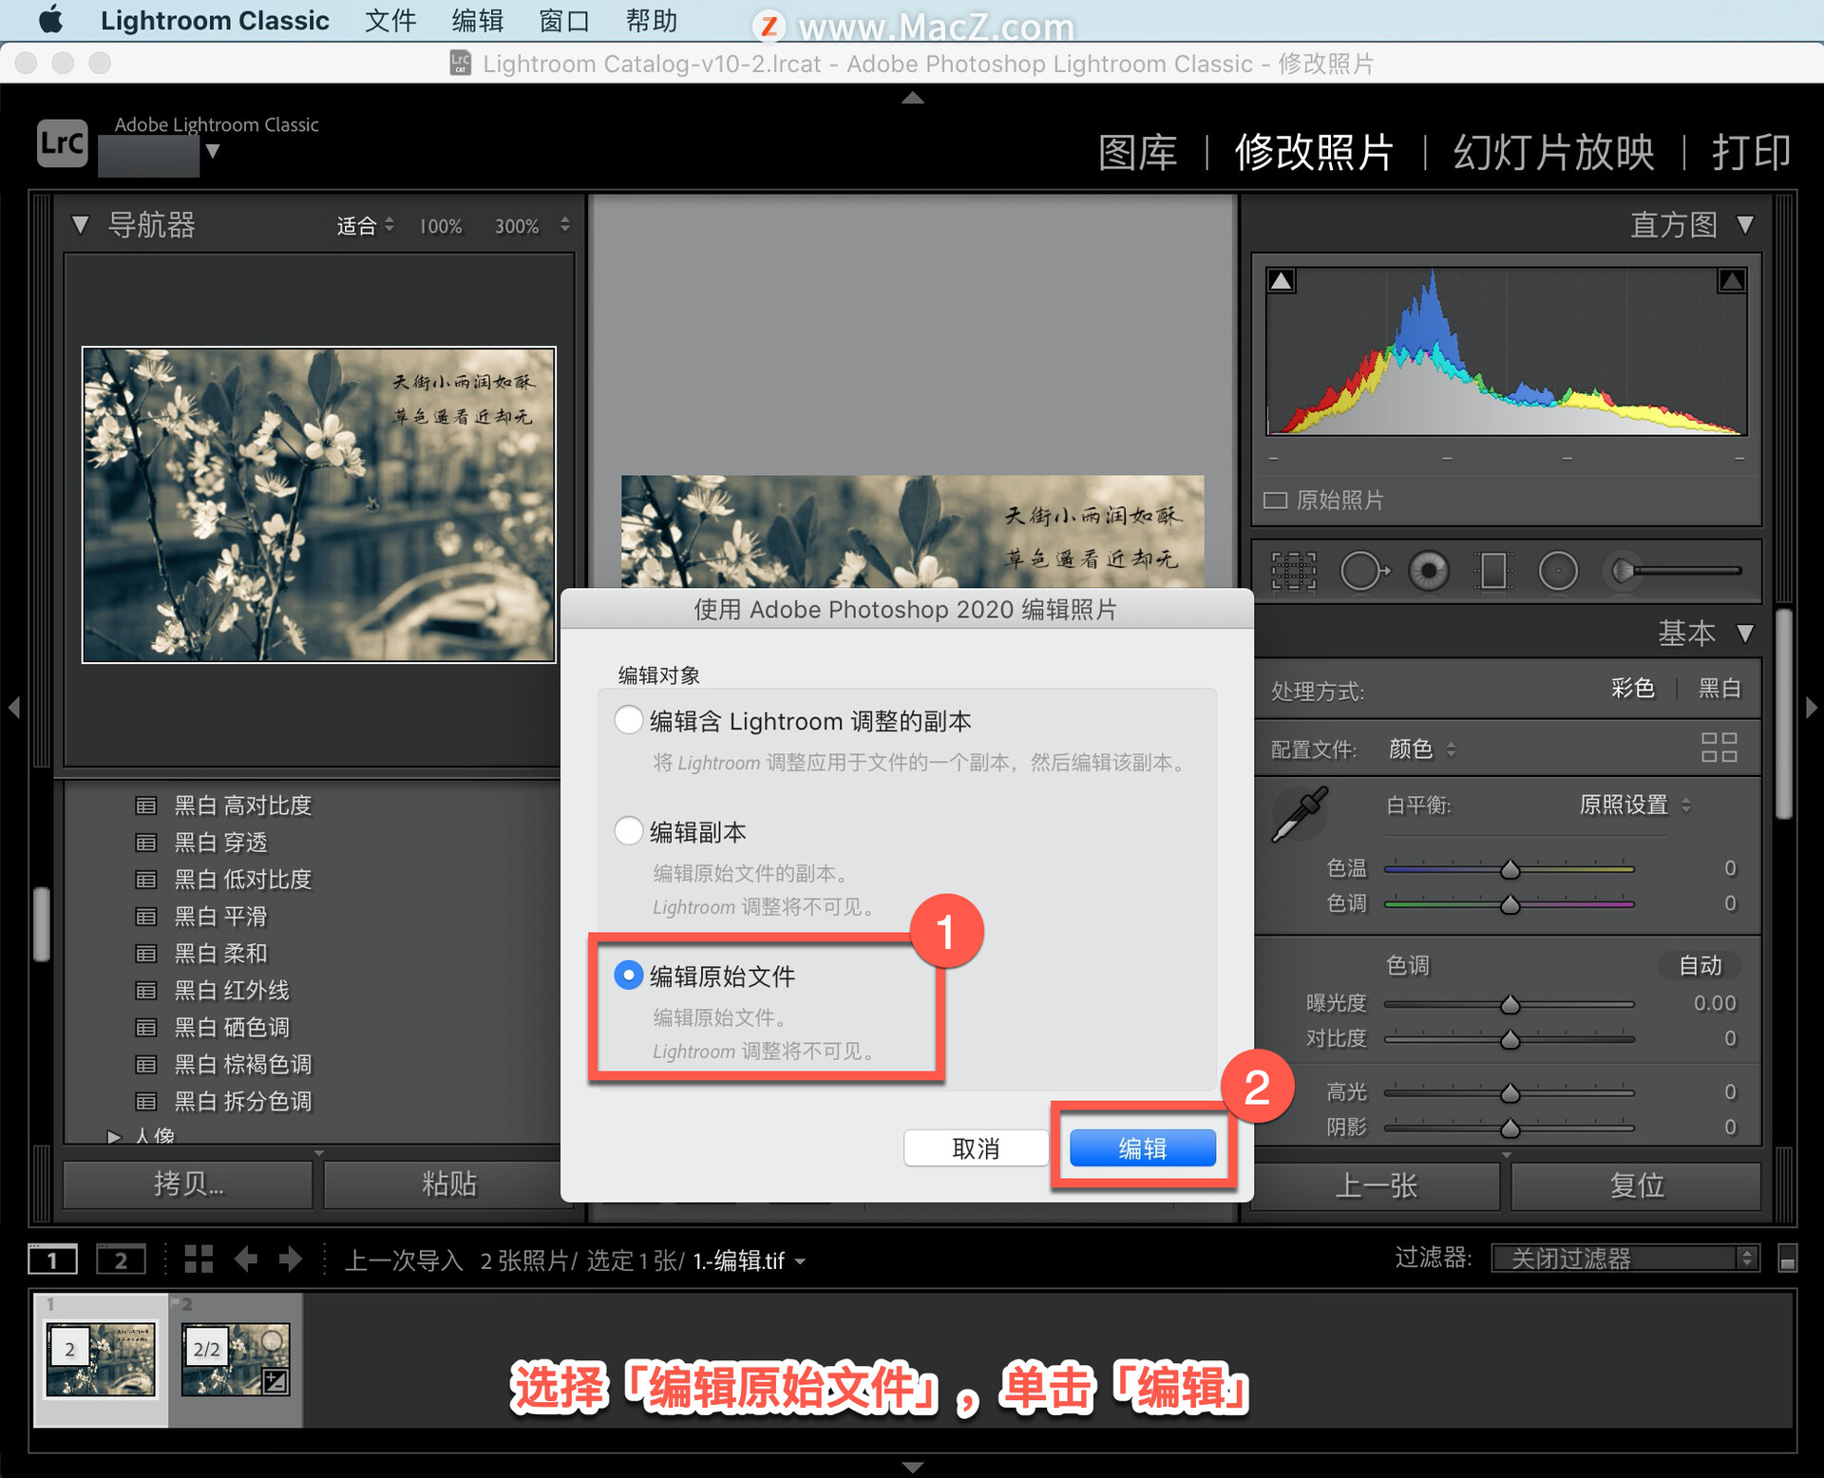The height and width of the screenshot is (1478, 1824).
Task: Open identity plate dropdown arrow
Action: pos(213,151)
